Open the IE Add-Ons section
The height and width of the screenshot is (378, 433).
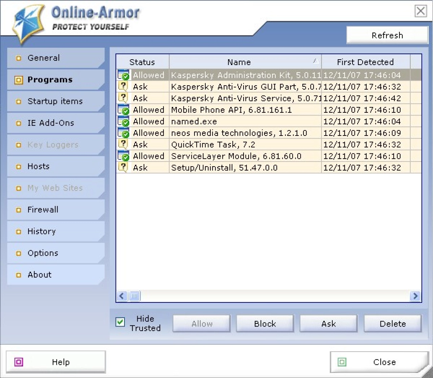[x=56, y=123]
